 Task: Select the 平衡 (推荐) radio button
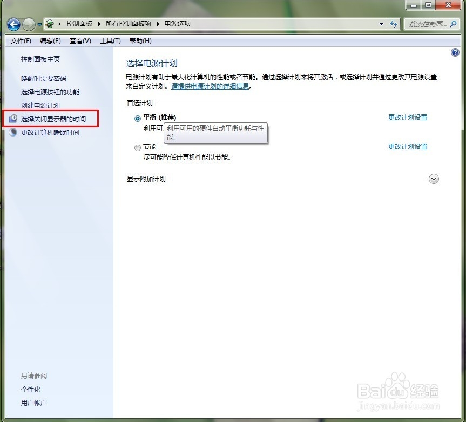click(137, 119)
